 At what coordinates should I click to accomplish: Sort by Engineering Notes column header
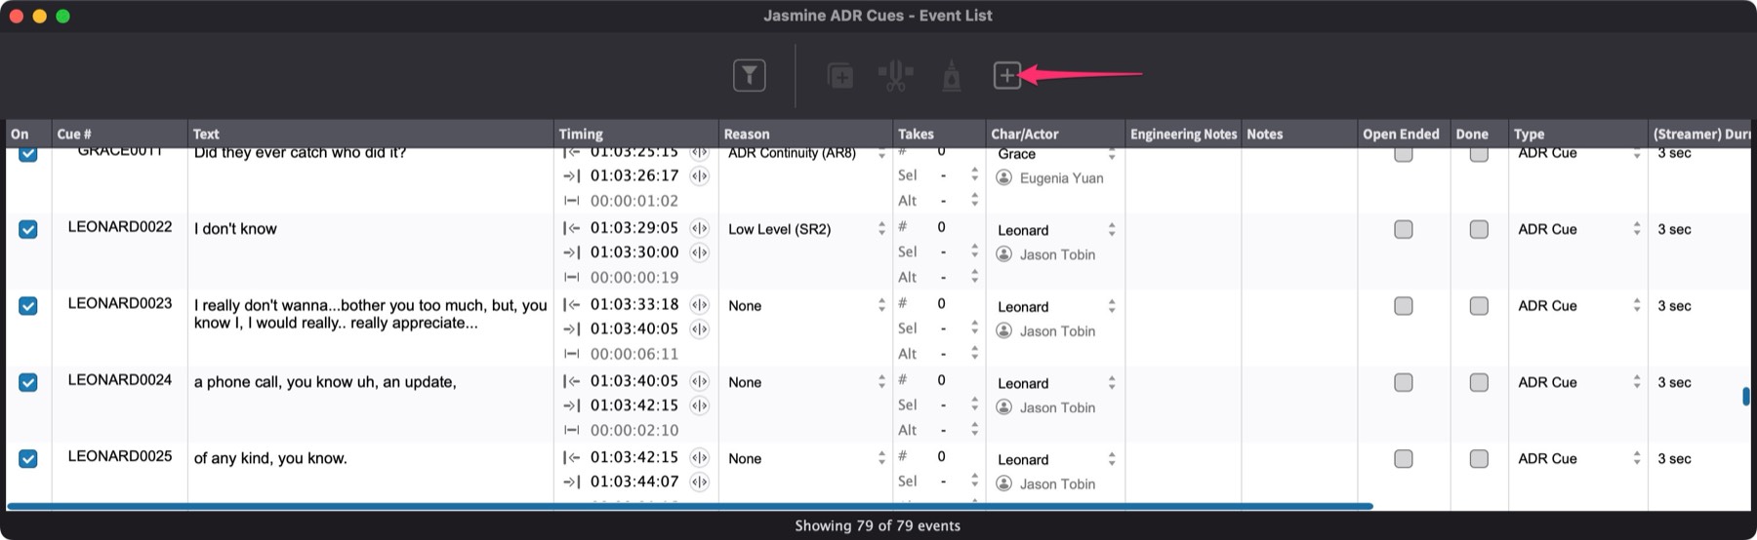(x=1183, y=134)
